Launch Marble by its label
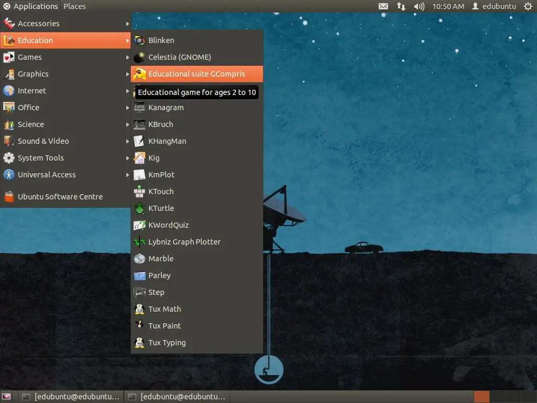The width and height of the screenshot is (537, 403). click(161, 259)
